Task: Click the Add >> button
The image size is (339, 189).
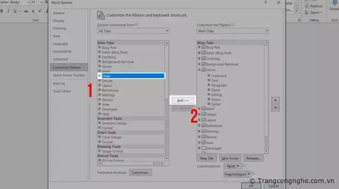Action: point(183,100)
